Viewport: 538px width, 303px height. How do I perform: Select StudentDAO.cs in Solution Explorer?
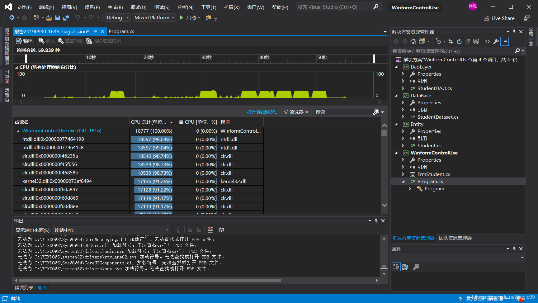(434, 88)
